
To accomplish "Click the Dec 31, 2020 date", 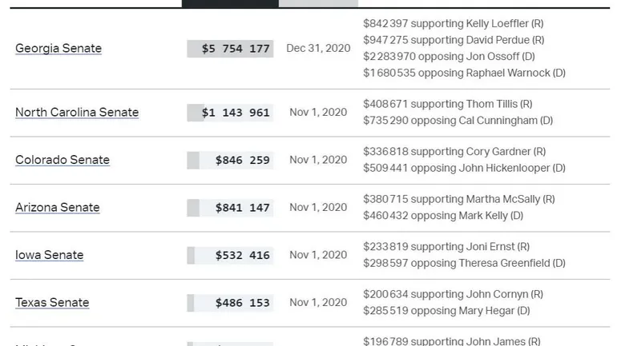I will point(318,49).
